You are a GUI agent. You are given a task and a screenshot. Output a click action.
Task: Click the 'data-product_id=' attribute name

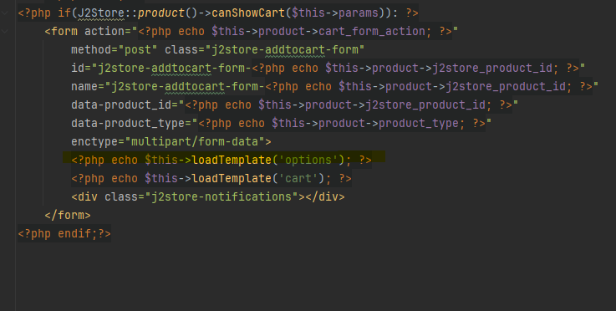125,105
